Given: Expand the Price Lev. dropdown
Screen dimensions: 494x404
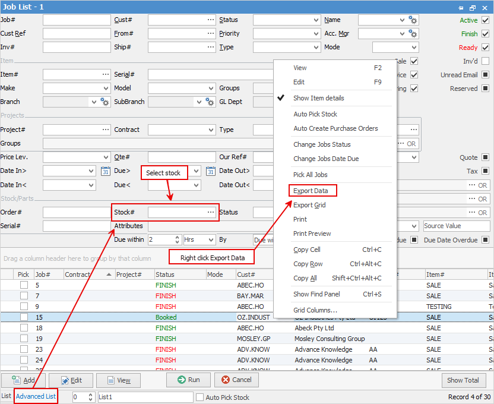Looking at the screenshot, I should [106, 157].
